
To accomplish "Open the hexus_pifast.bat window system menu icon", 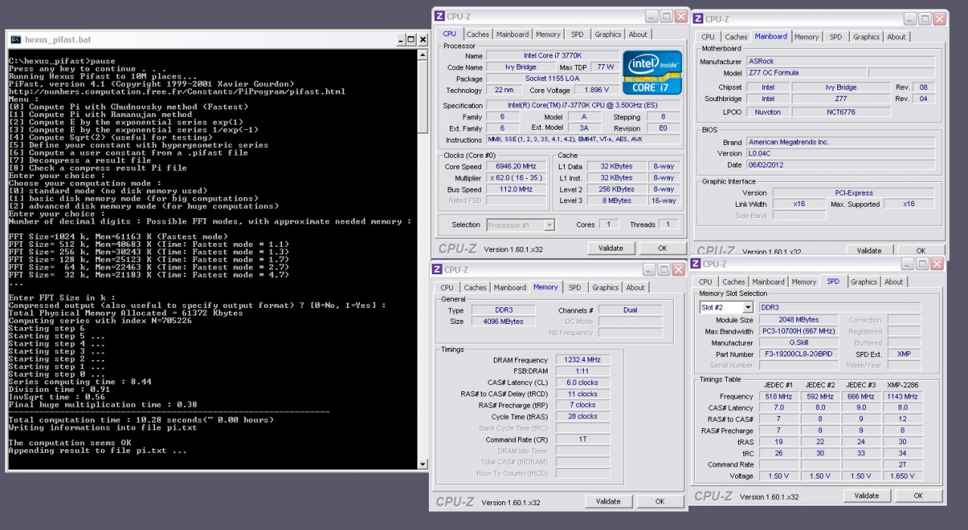I will [x=15, y=39].
